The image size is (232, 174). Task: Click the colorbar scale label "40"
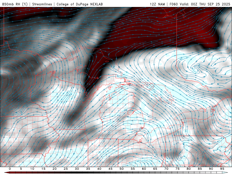coord(99,169)
